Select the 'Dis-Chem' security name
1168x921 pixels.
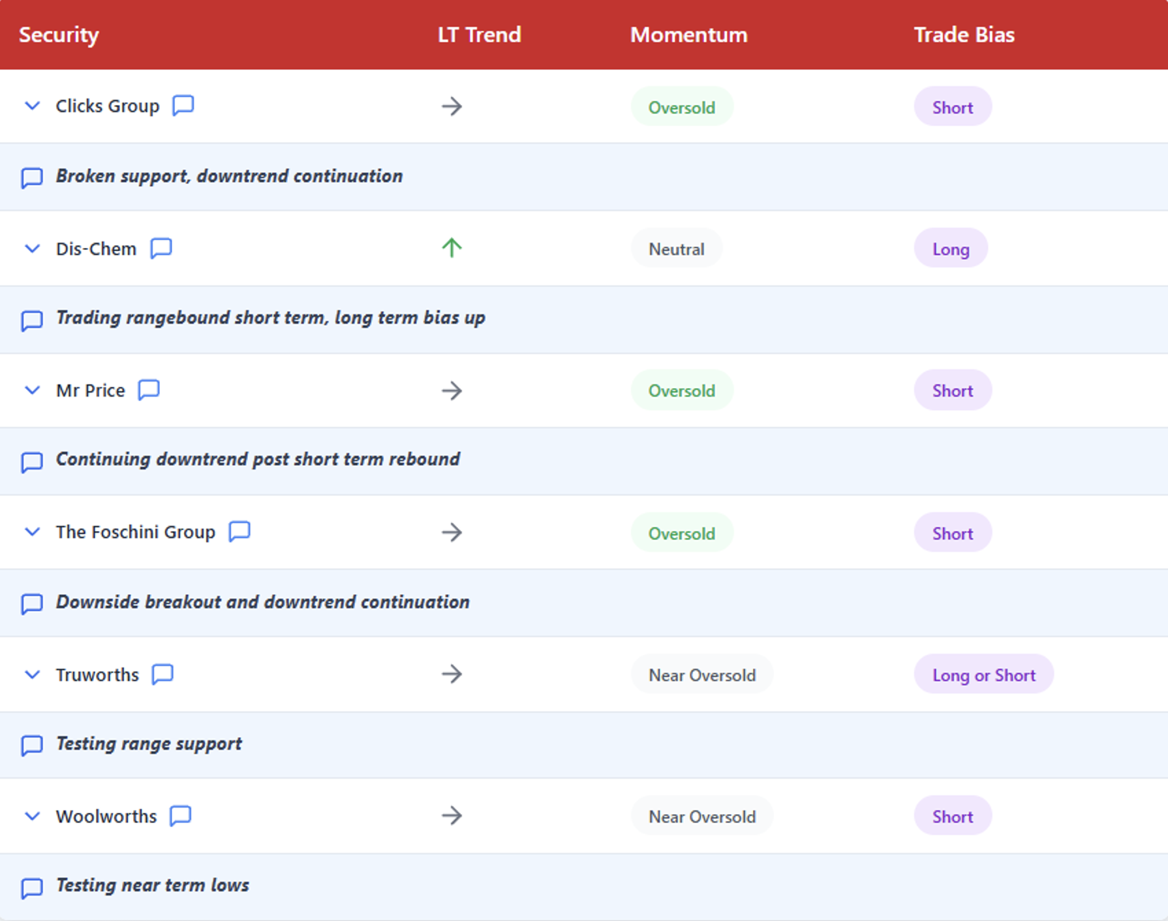[96, 249]
